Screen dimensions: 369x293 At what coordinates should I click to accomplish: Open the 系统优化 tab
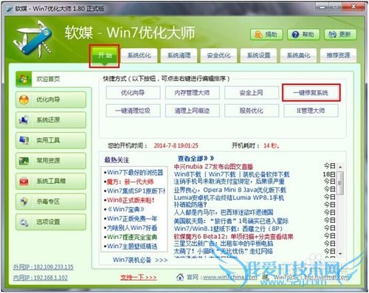pos(139,55)
